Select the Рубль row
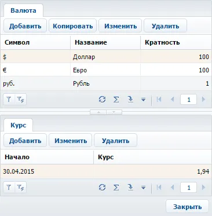The height and width of the screenshot is (216, 212). click(106, 83)
